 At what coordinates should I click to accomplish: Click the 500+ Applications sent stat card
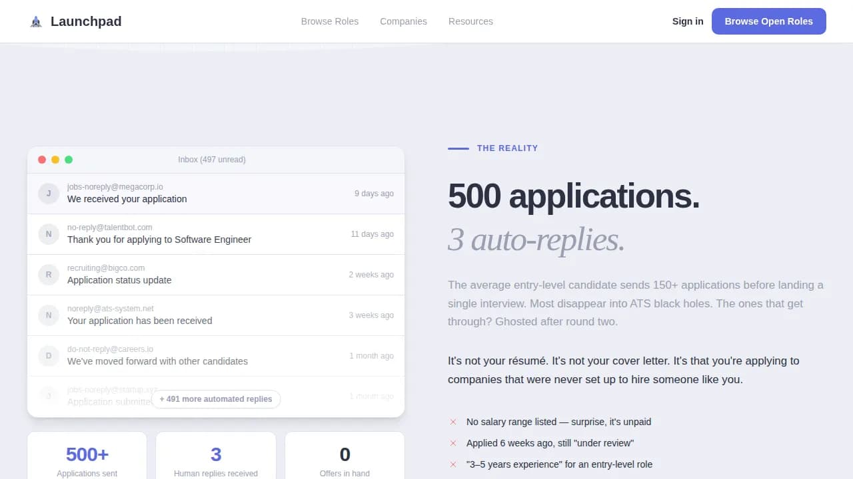pos(87,459)
